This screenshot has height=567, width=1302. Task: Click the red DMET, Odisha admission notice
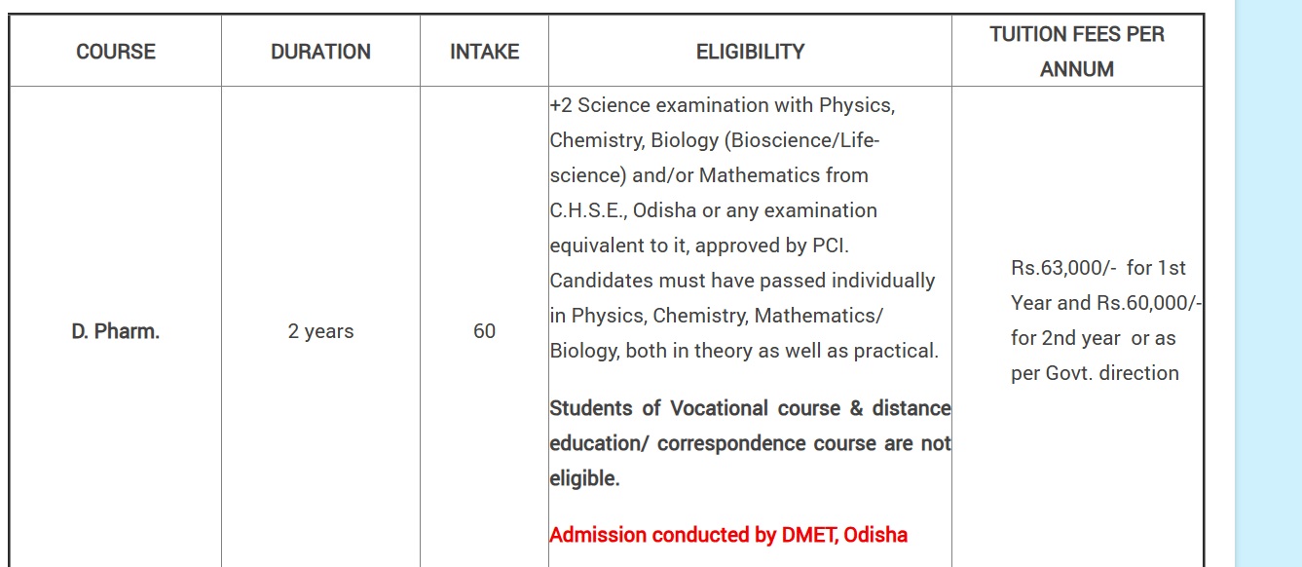point(728,535)
